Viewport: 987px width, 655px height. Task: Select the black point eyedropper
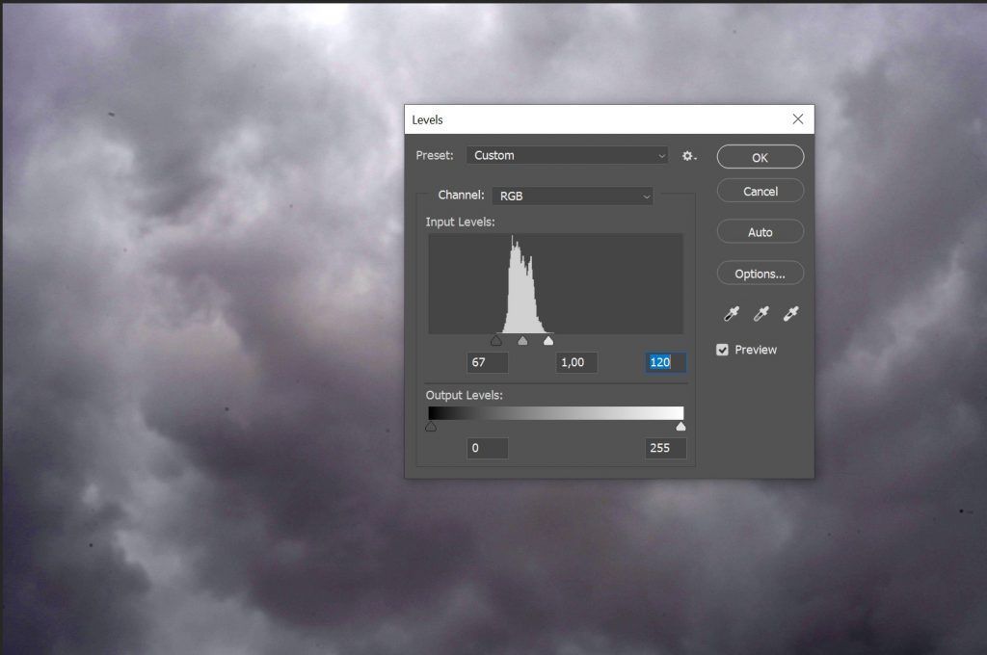pos(732,313)
